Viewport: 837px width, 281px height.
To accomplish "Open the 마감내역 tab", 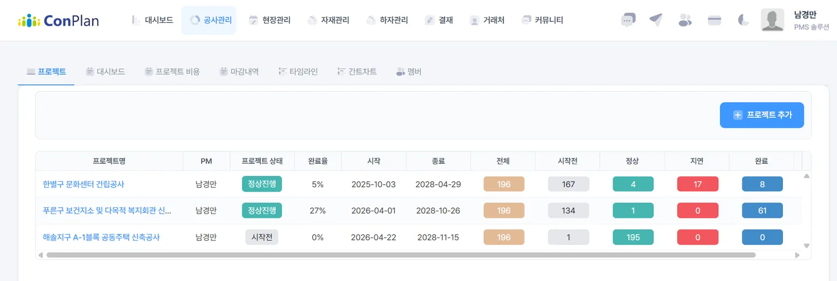I will pos(239,72).
